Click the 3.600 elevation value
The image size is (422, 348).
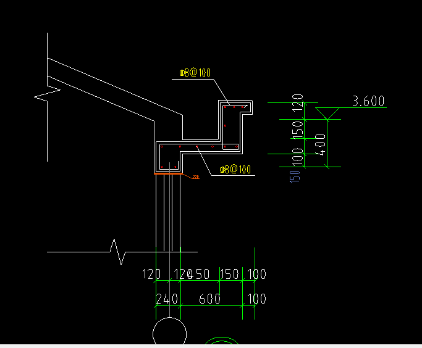pyautogui.click(x=368, y=101)
